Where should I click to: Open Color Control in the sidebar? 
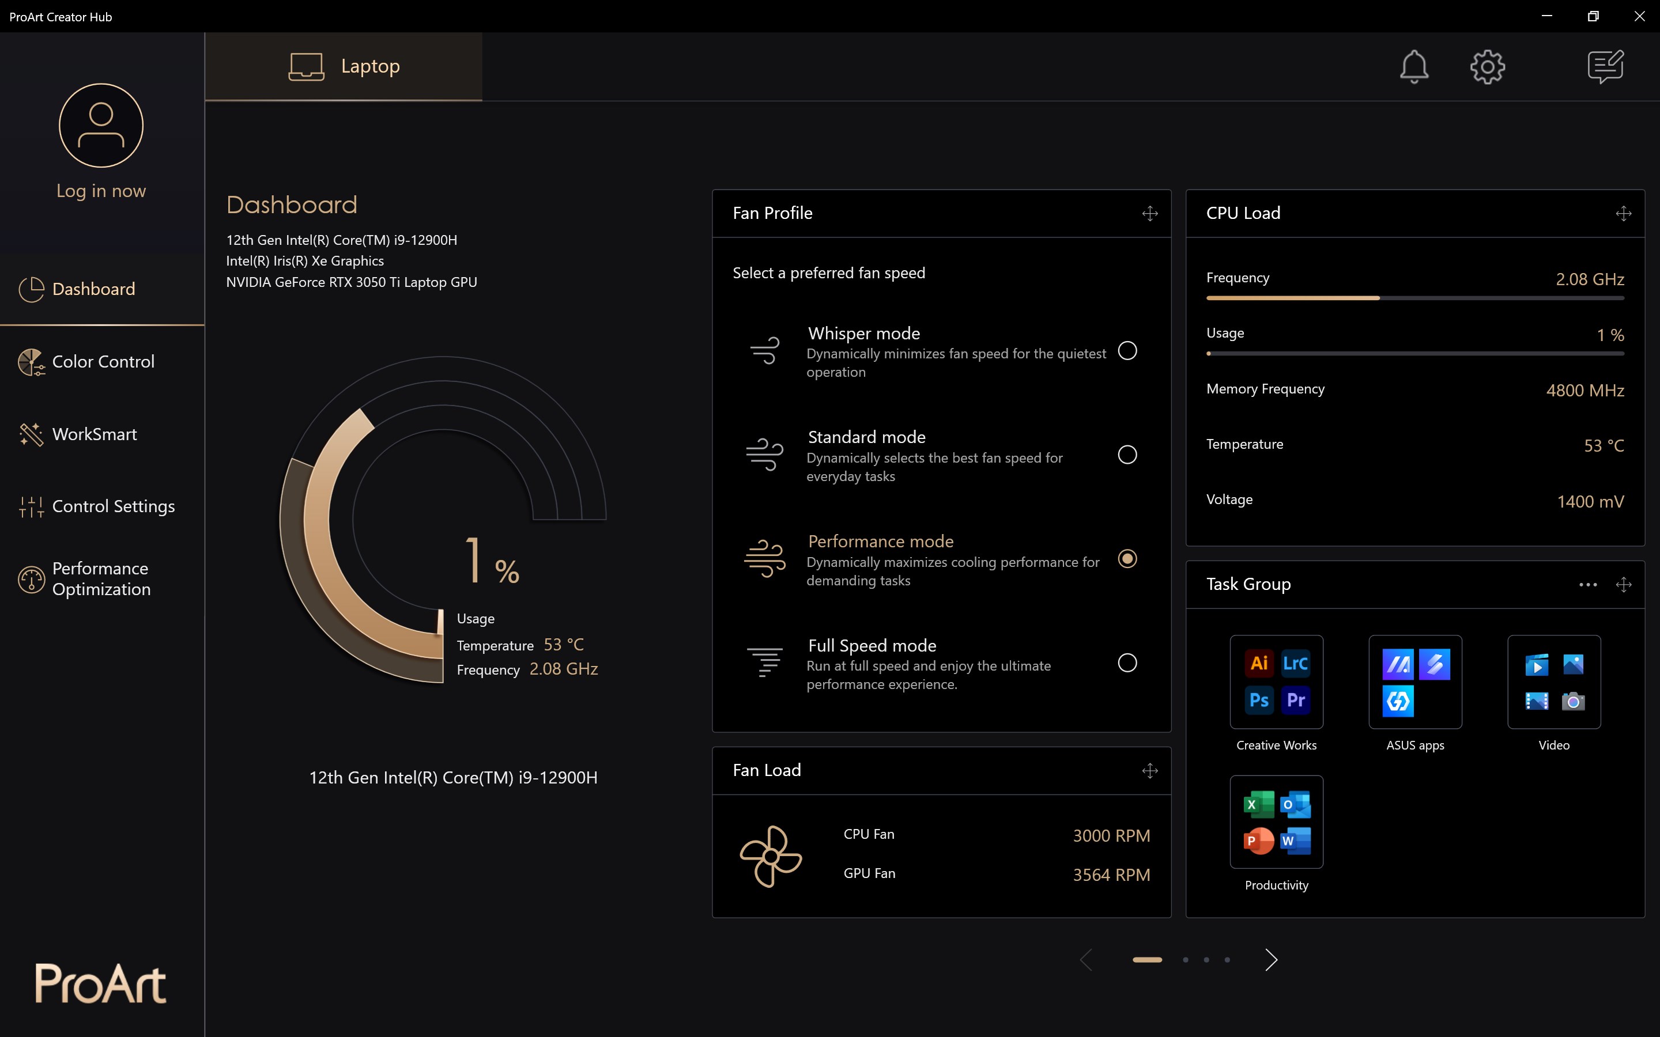tap(103, 361)
